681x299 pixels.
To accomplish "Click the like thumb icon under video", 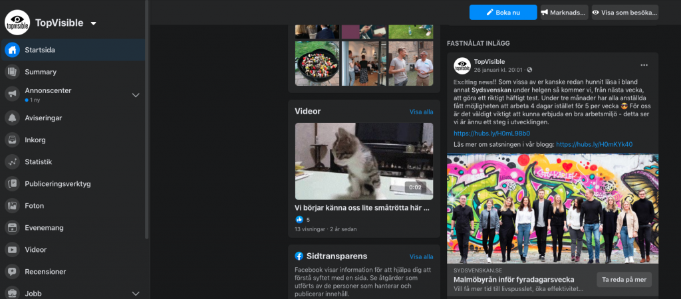I will tap(299, 219).
